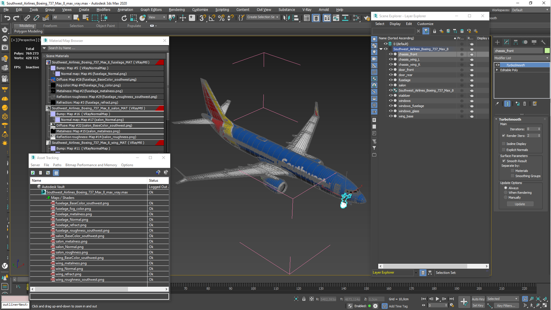This screenshot has height=310, width=551.
Task: Open Key Filters dialog
Action: (506, 306)
